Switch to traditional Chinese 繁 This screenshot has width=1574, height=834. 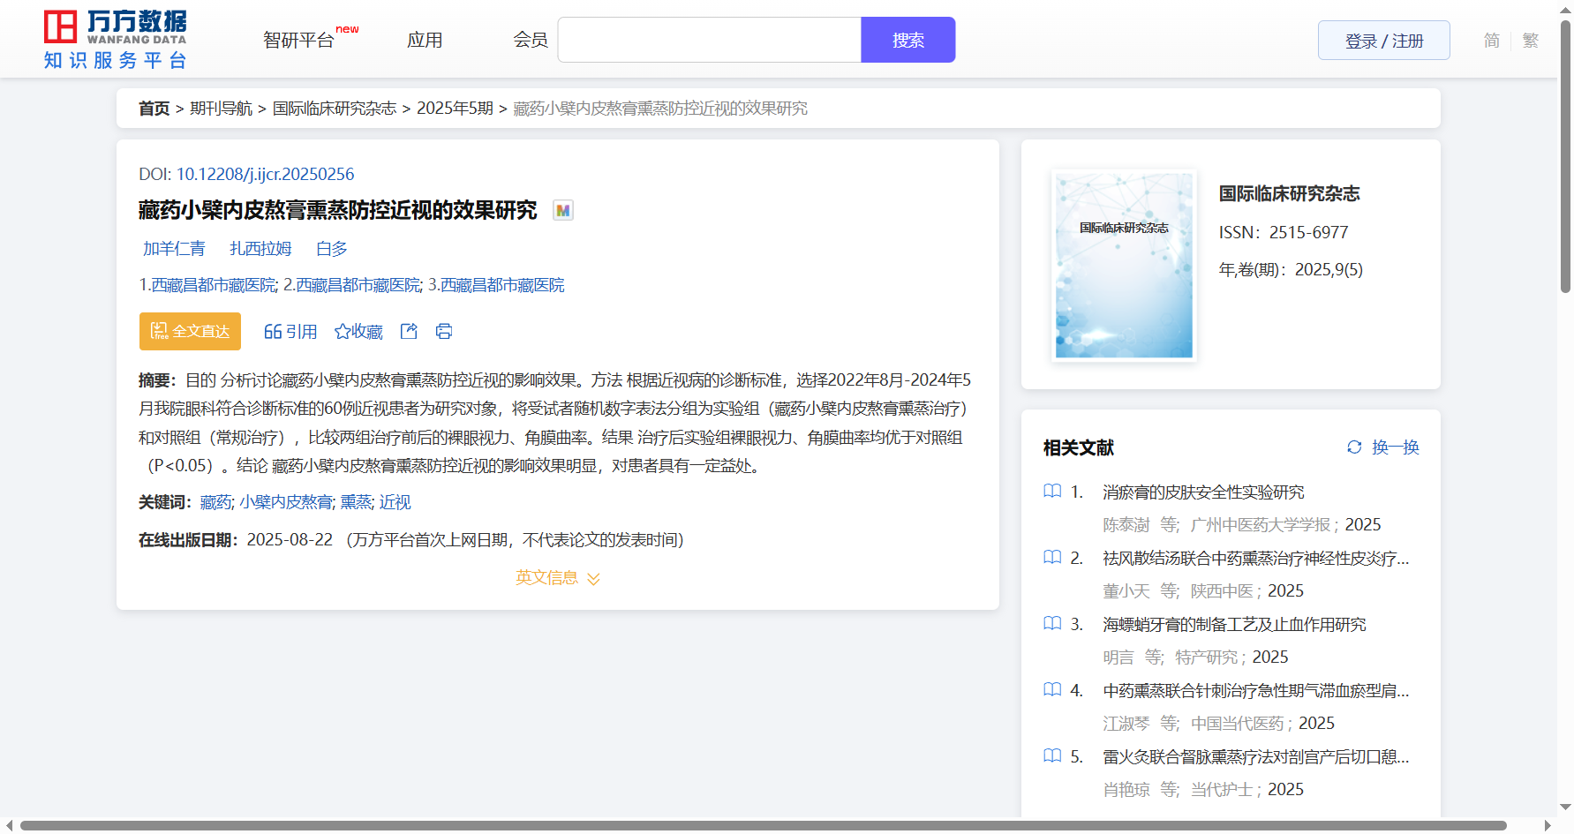pos(1531,41)
